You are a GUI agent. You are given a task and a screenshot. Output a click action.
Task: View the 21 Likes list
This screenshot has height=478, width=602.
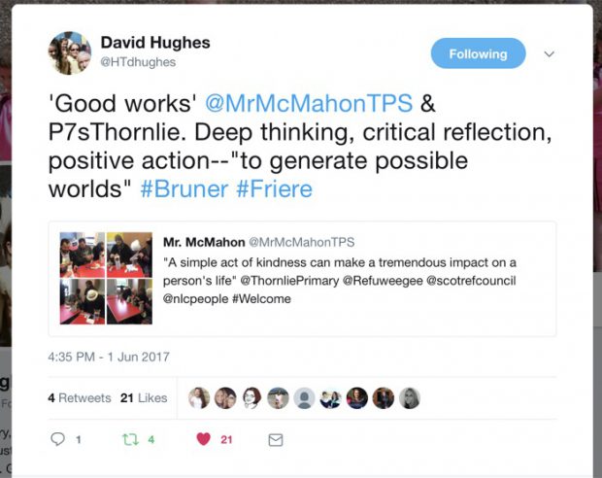pyautogui.click(x=144, y=397)
